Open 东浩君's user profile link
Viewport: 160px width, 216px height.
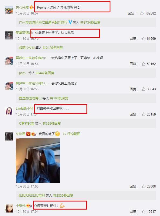pyautogui.click(x=20, y=134)
